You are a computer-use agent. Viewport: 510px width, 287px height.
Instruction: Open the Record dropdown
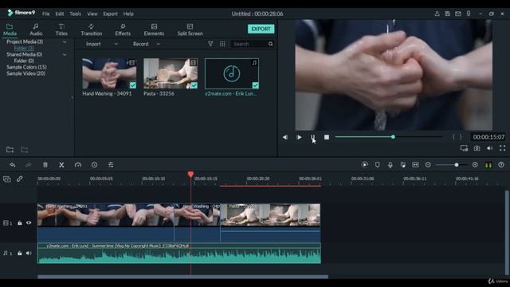click(147, 44)
